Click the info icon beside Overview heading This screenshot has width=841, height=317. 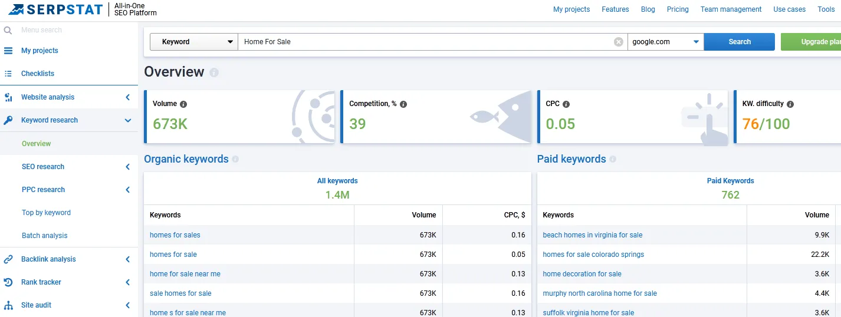click(214, 72)
